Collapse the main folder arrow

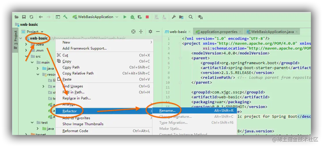pyautogui.click(x=32, y=62)
